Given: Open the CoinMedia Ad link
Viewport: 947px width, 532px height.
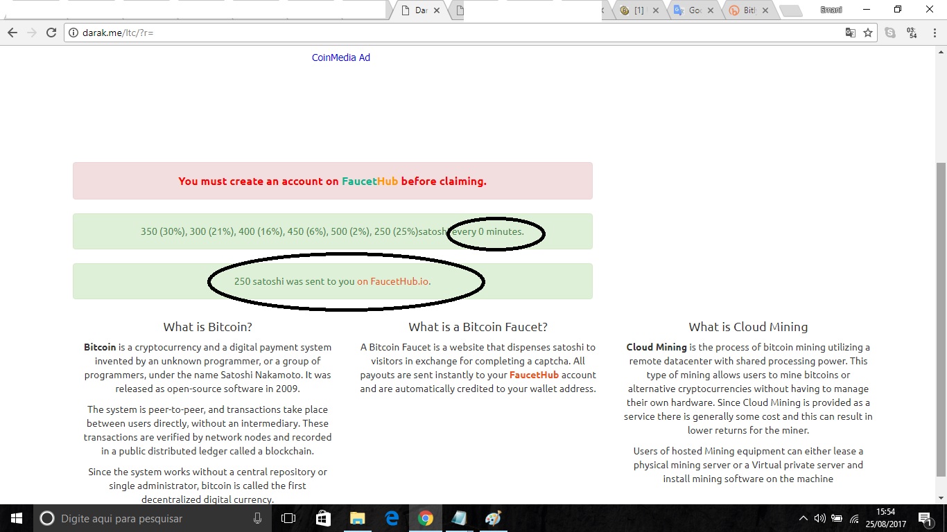Looking at the screenshot, I should [341, 57].
